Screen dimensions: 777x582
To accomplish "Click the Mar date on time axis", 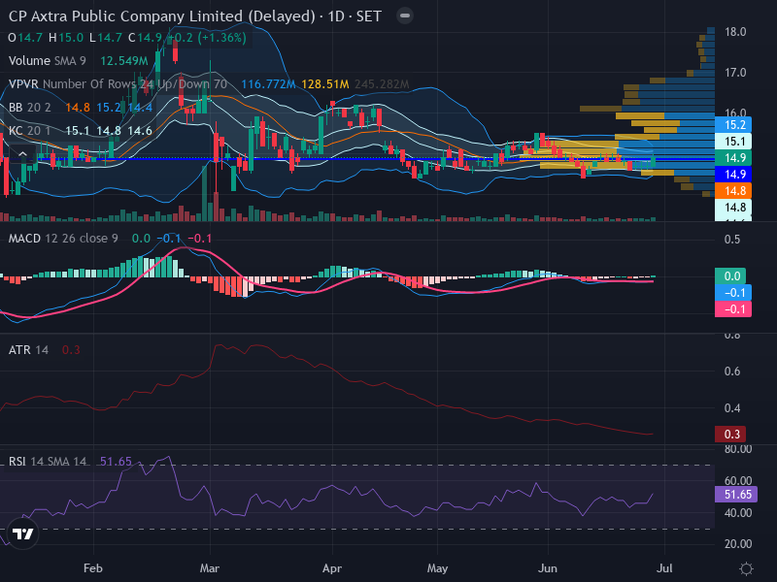I will click(210, 568).
